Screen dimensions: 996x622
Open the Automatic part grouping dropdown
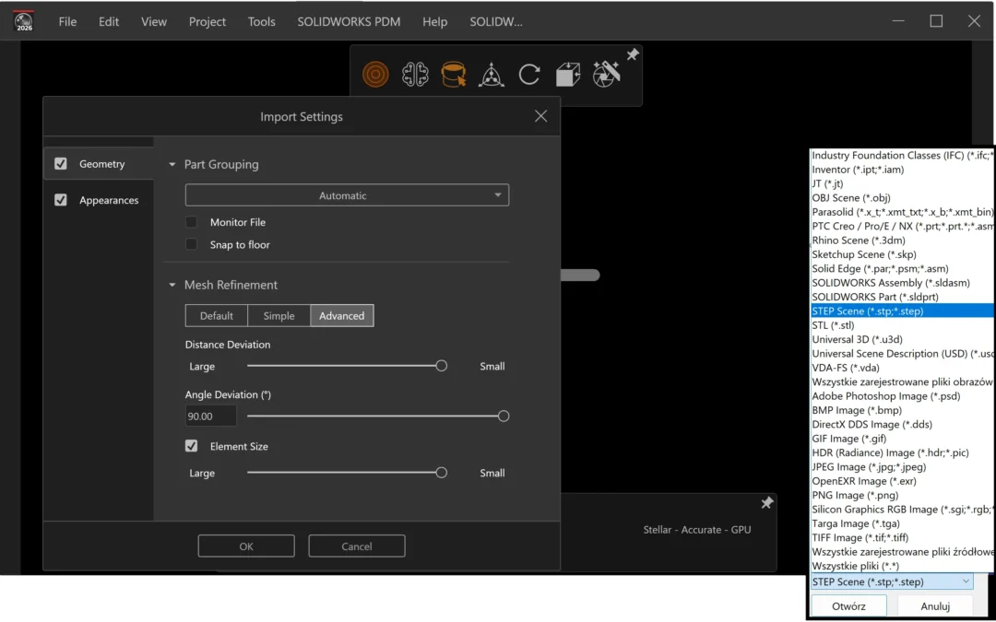[x=347, y=195]
